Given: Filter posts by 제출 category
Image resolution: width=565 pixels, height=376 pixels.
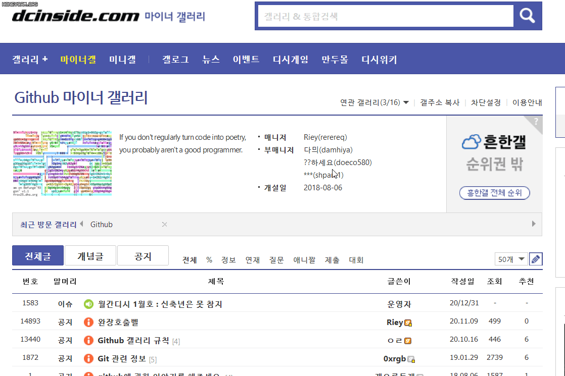Looking at the screenshot, I should pyautogui.click(x=332, y=260).
